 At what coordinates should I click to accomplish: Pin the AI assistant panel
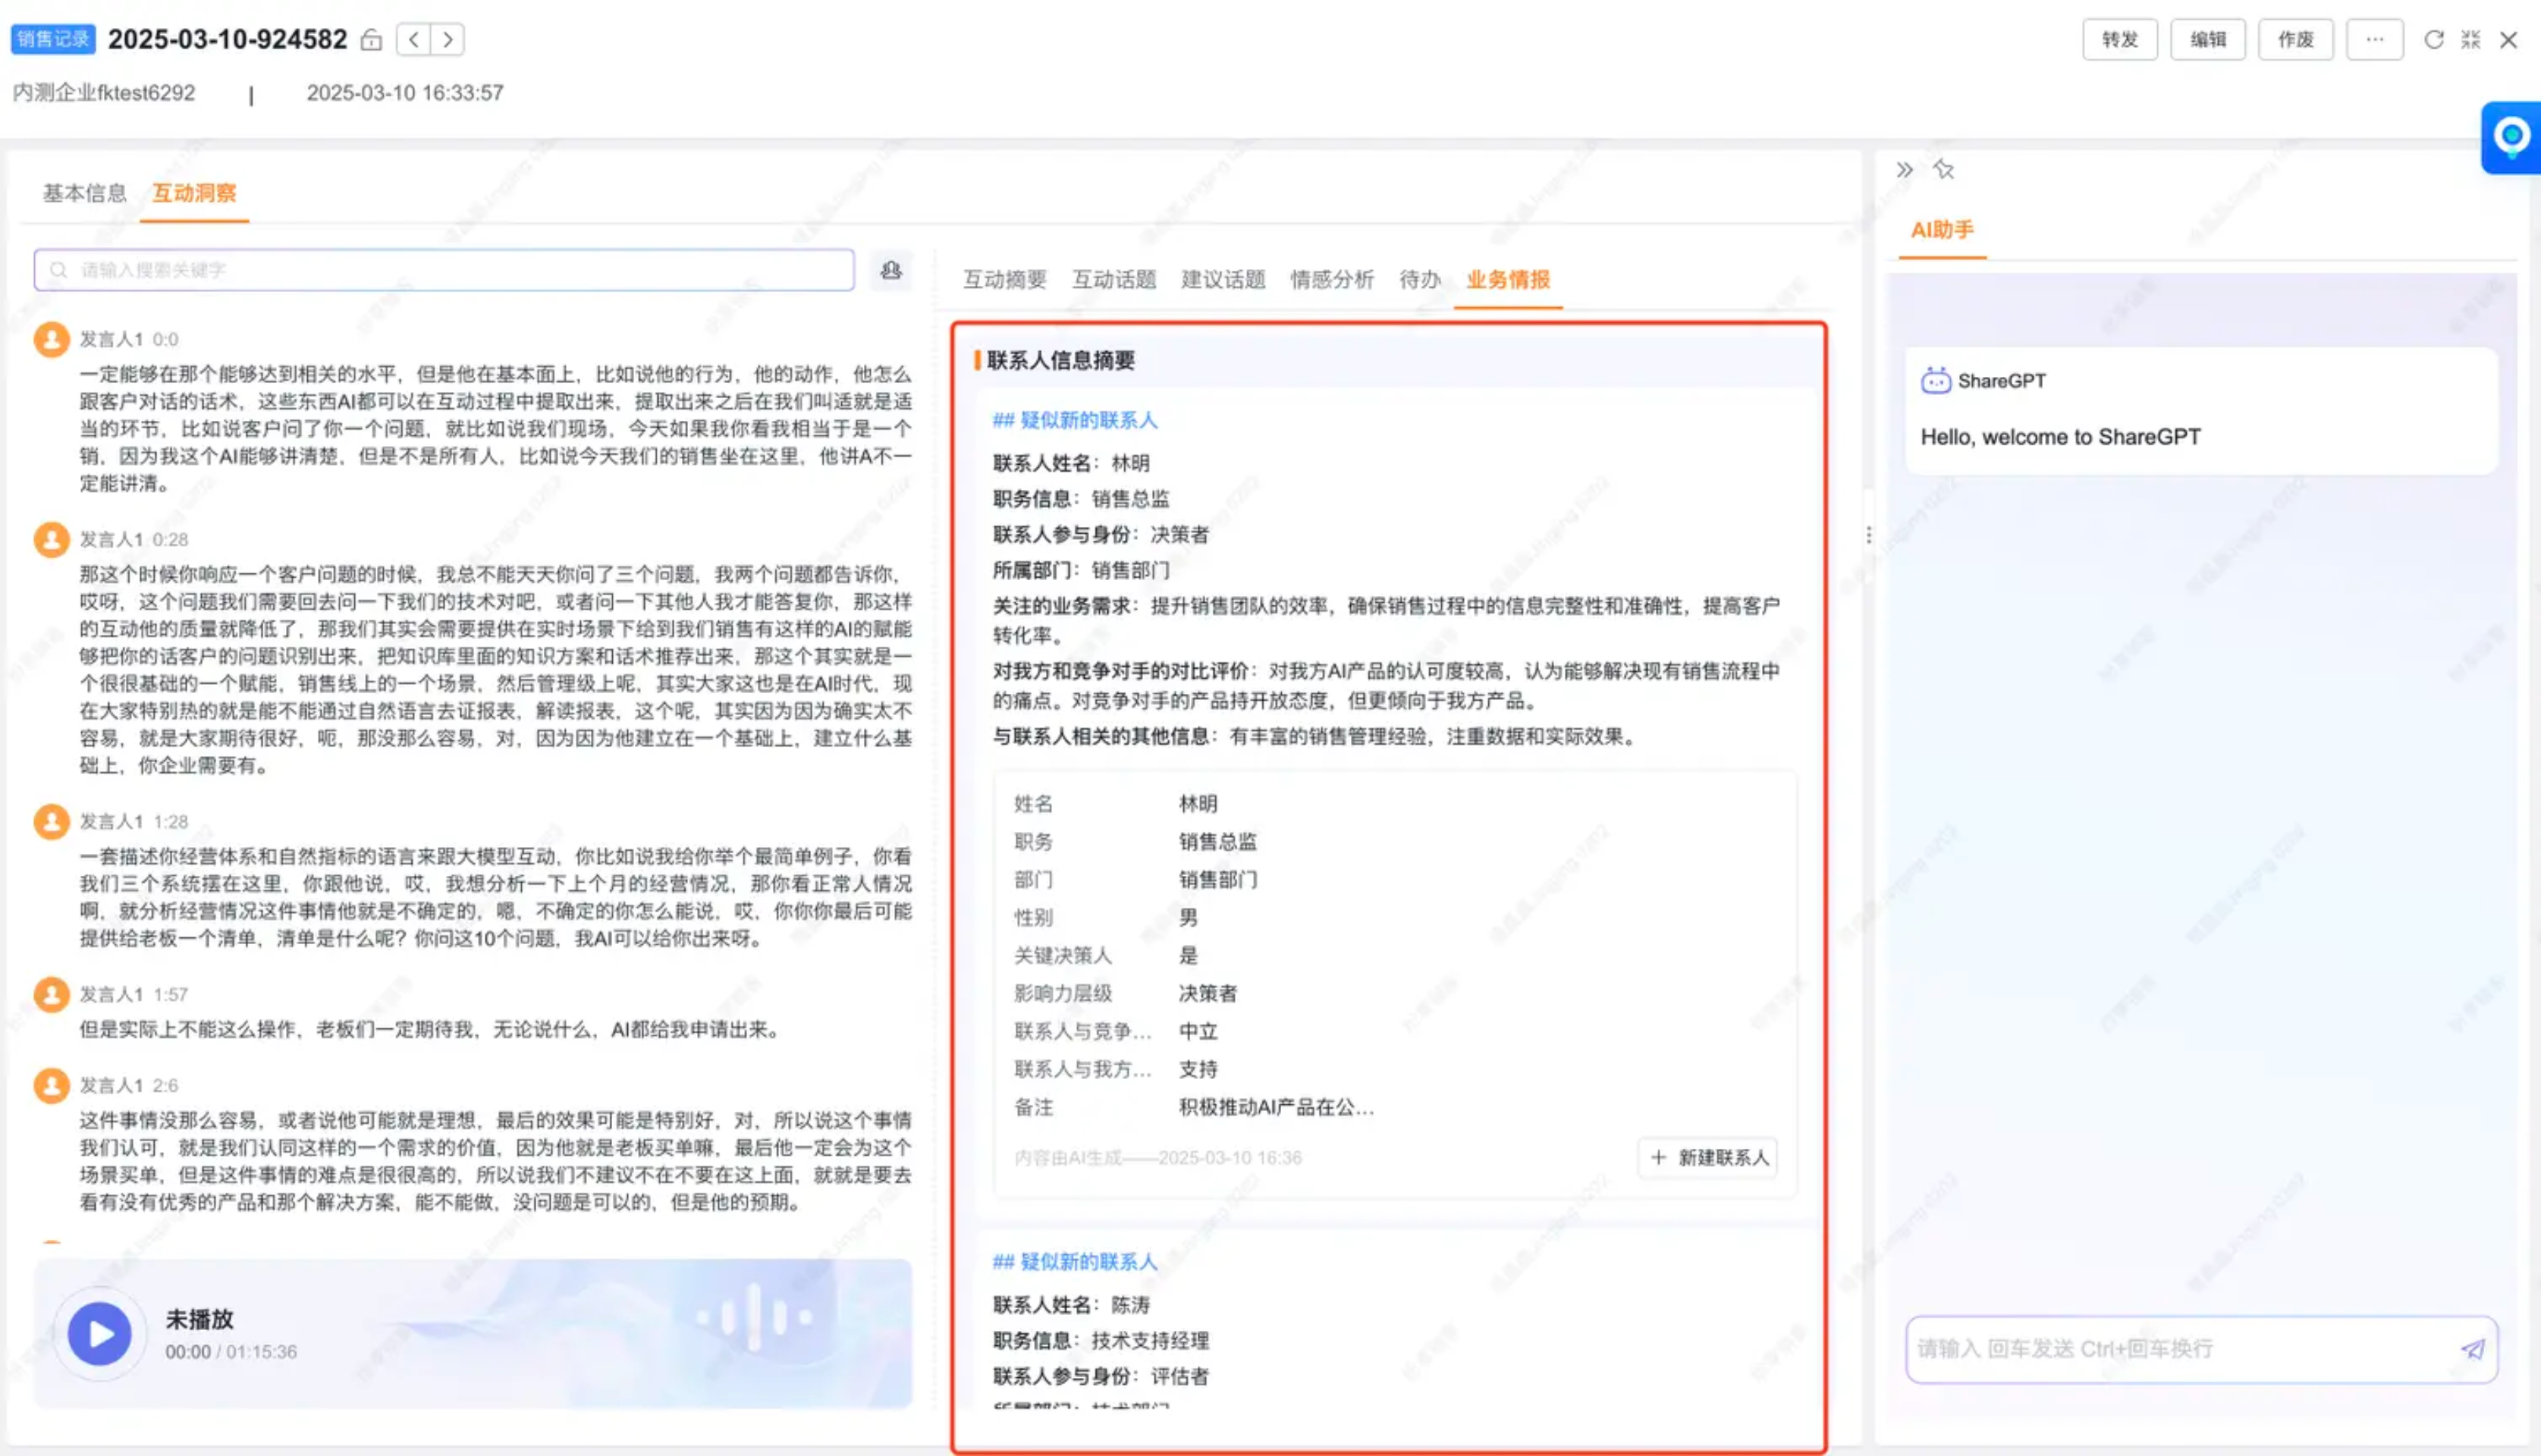click(x=1943, y=170)
